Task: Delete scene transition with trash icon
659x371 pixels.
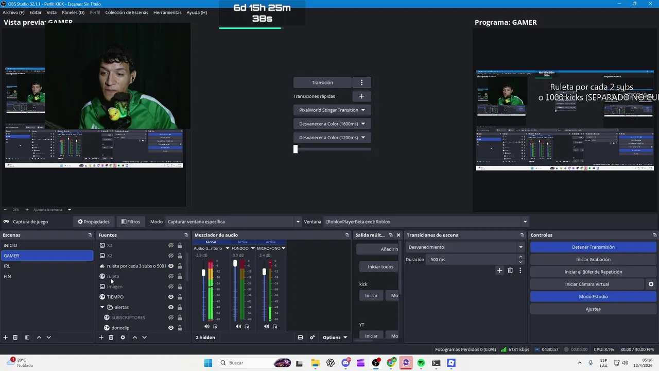Action: tap(510, 271)
